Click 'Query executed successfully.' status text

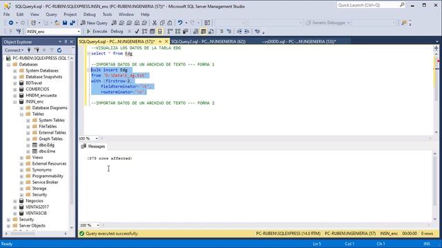click(x=112, y=234)
